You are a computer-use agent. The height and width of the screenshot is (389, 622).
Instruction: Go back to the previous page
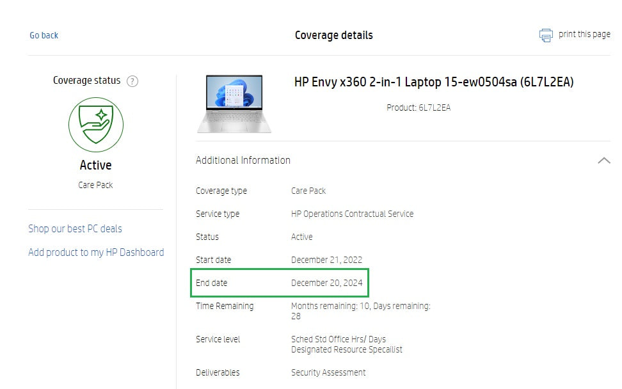pos(44,35)
